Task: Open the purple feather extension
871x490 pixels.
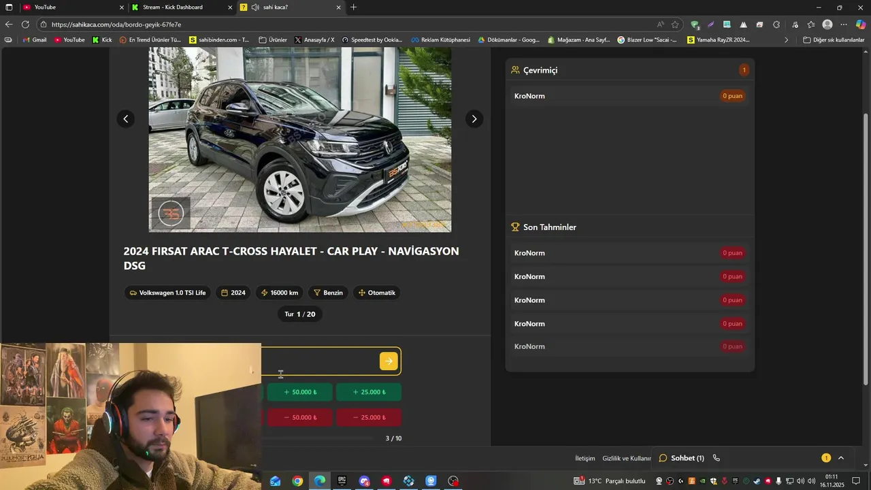Action: (711, 24)
